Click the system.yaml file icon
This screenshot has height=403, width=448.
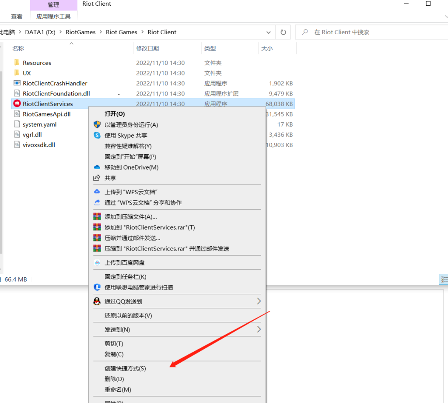point(17,124)
